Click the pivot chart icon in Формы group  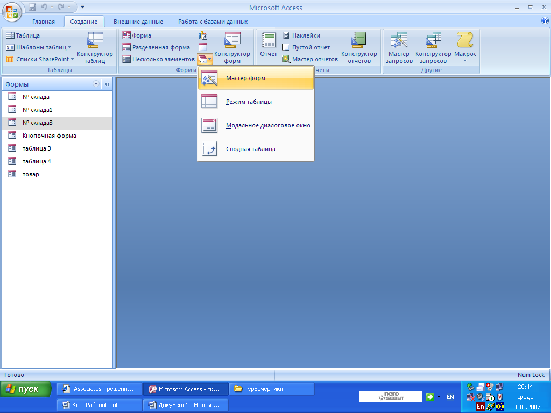(203, 35)
